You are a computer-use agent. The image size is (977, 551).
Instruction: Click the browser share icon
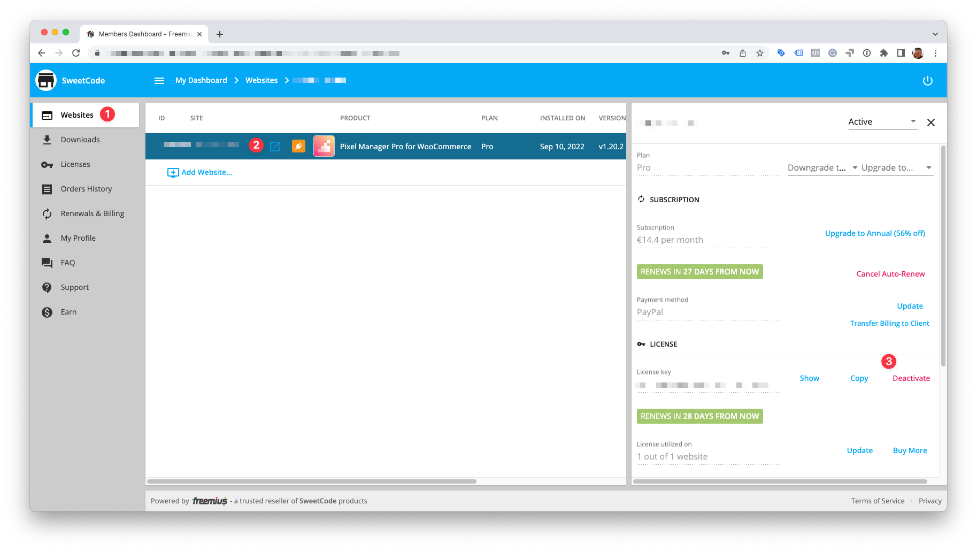click(743, 53)
